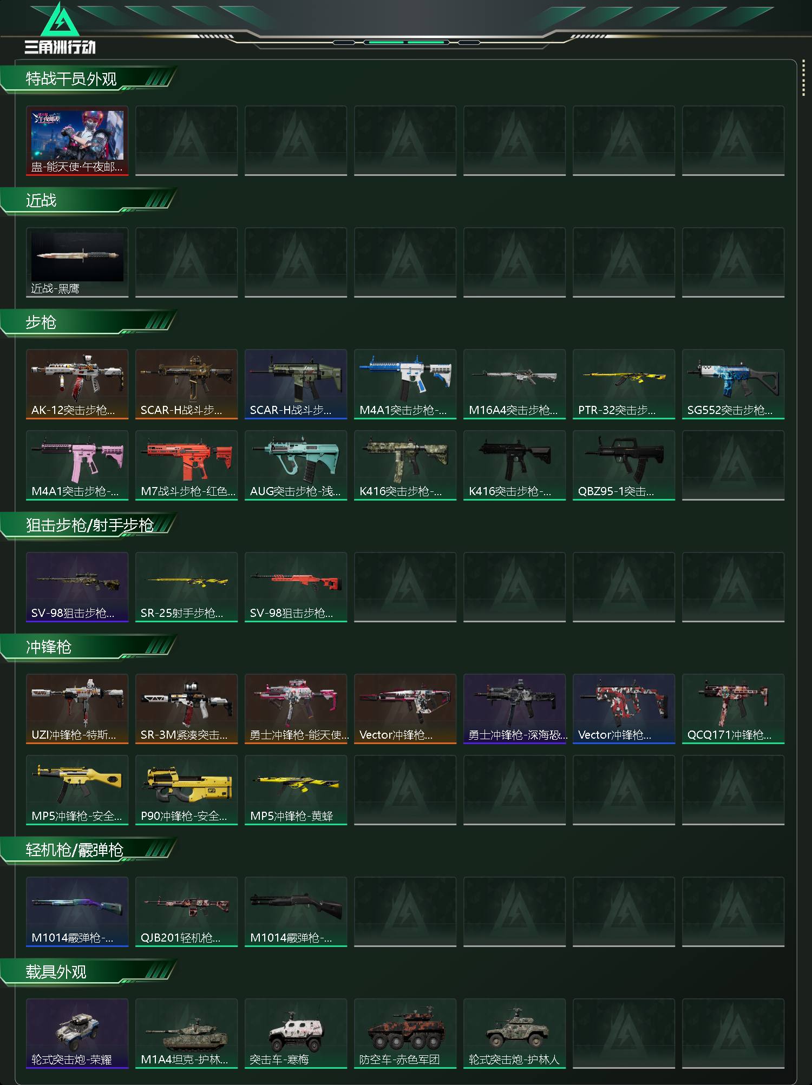Select the QBZ95-1突击 rifle skin
This screenshot has height=1085, width=812.
624,465
